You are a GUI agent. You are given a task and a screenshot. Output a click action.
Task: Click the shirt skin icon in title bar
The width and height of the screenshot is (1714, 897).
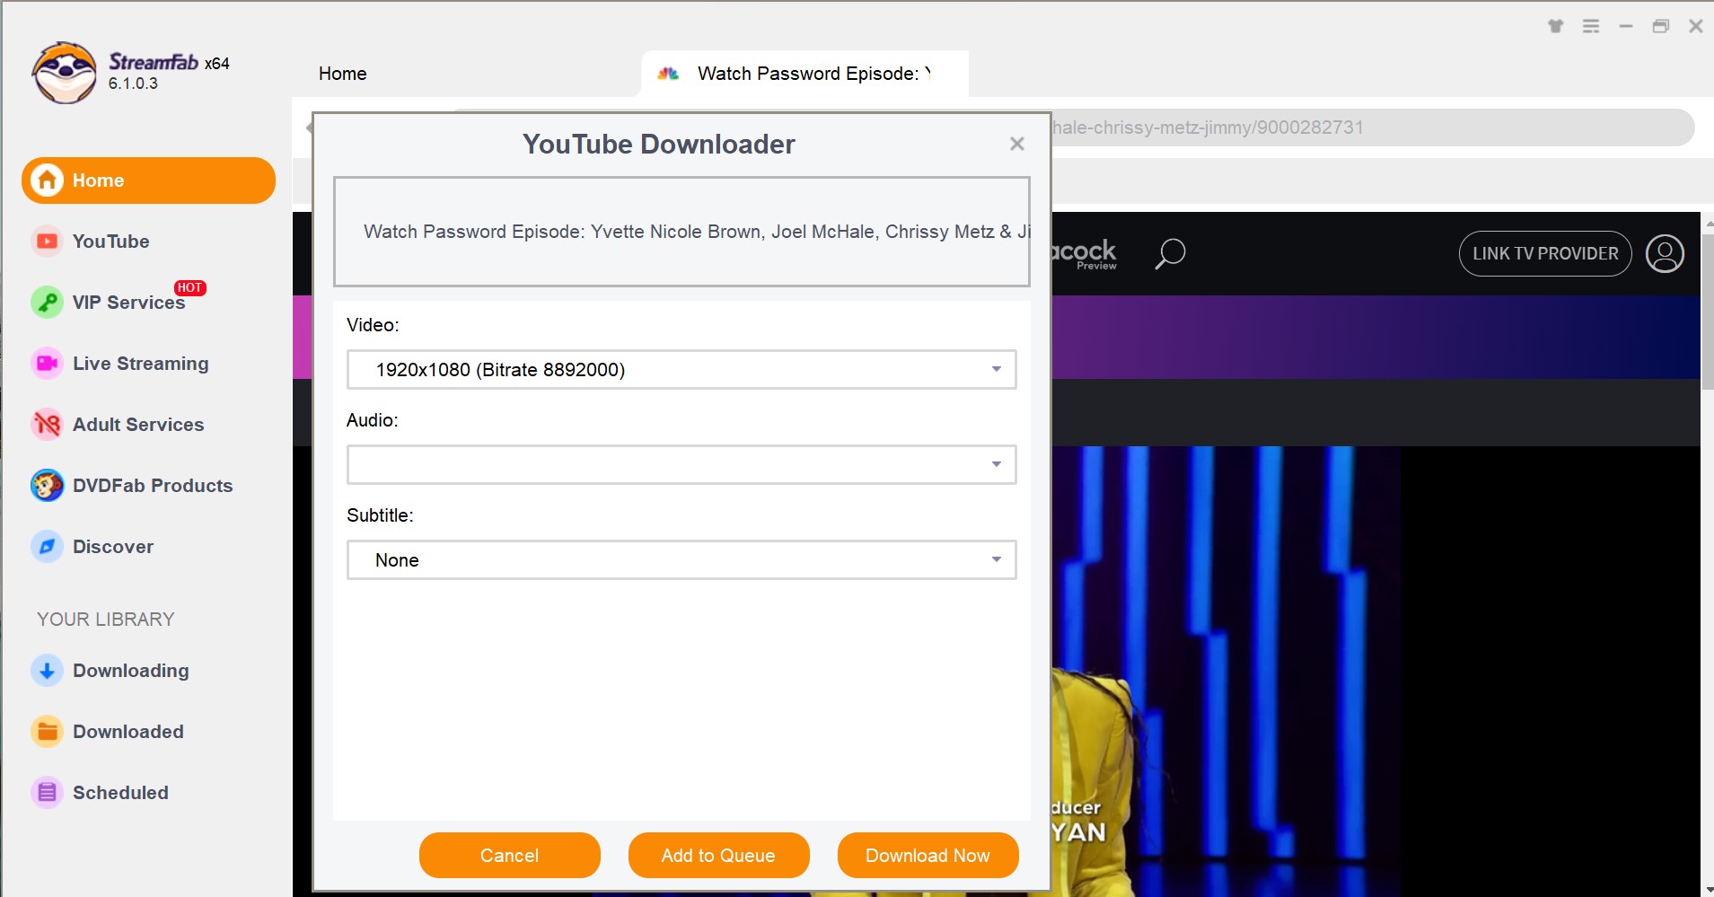(1556, 26)
